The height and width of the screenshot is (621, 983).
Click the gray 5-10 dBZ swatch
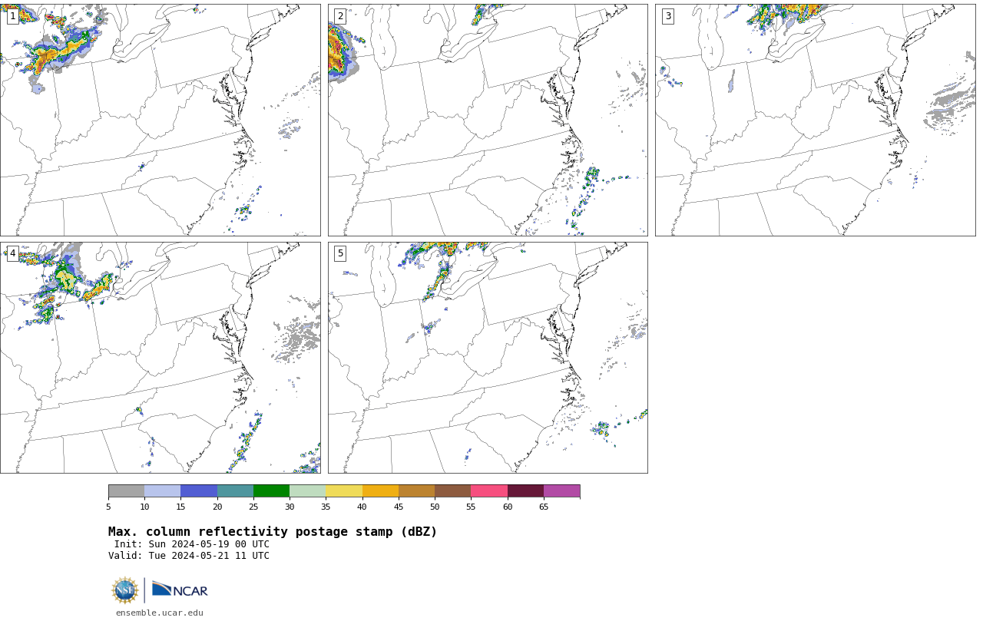pyautogui.click(x=126, y=491)
